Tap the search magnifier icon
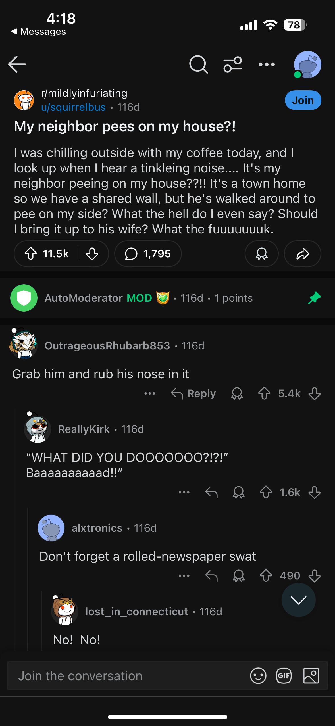335x726 pixels. 198,64
